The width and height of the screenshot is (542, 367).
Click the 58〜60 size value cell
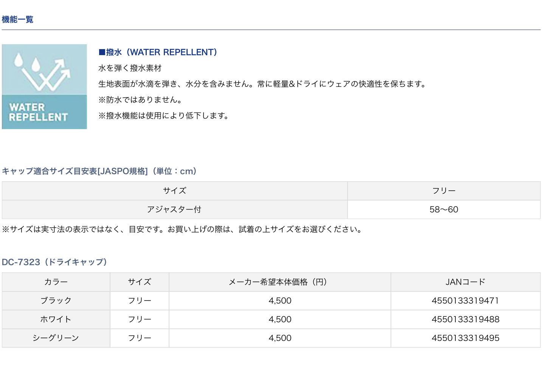point(444,210)
